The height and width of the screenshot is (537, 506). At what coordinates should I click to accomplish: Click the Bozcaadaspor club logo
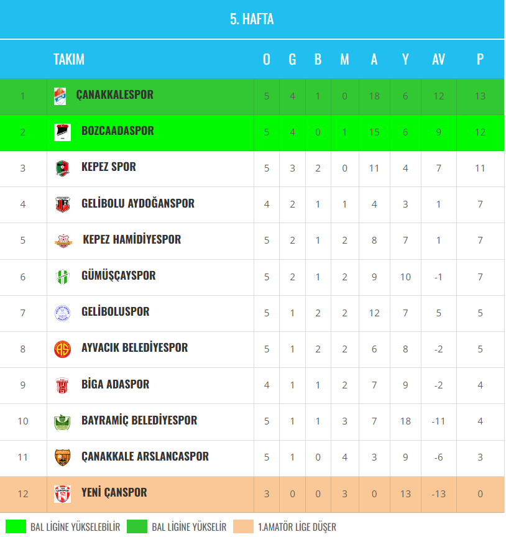click(62, 132)
